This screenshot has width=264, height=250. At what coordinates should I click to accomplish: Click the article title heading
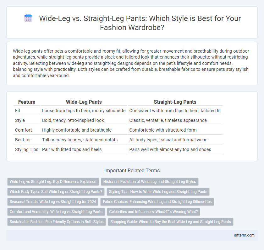pos(140,23)
